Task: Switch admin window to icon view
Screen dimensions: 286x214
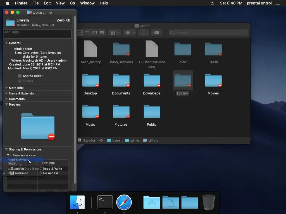Action: [80, 33]
